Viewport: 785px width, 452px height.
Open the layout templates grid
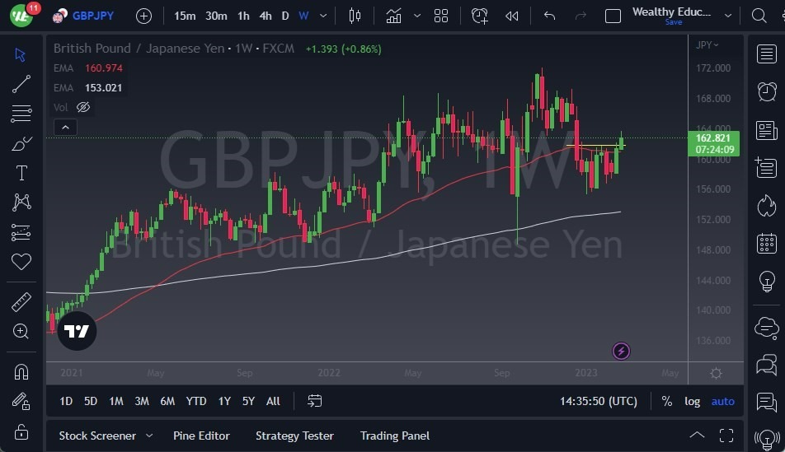(x=441, y=16)
